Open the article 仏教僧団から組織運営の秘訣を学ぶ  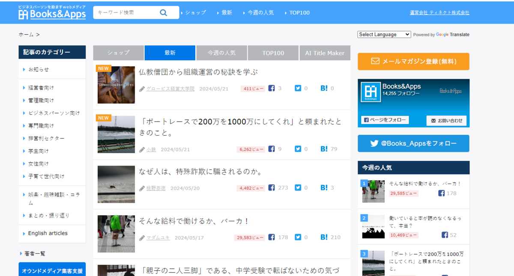click(x=198, y=72)
